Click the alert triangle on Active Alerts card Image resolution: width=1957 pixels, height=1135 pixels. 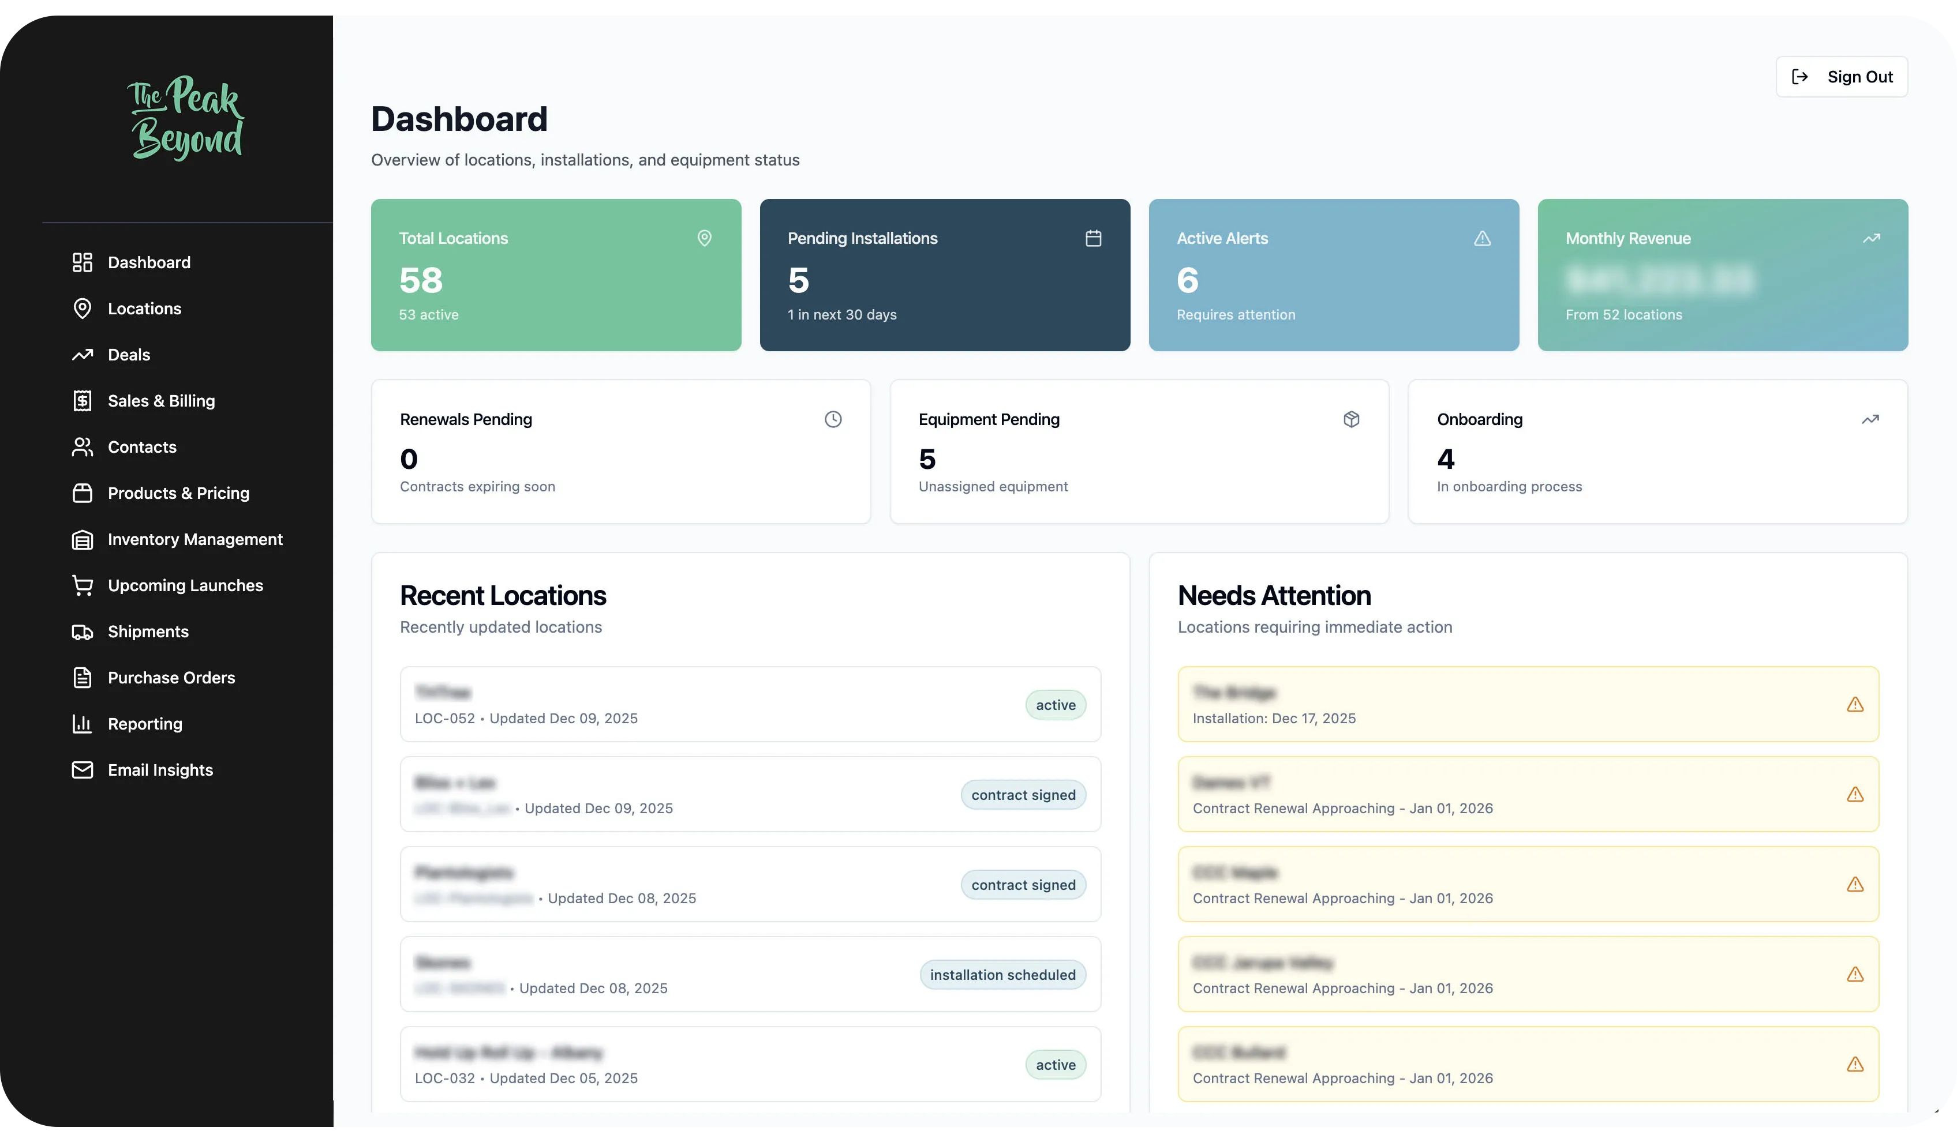[x=1481, y=238]
